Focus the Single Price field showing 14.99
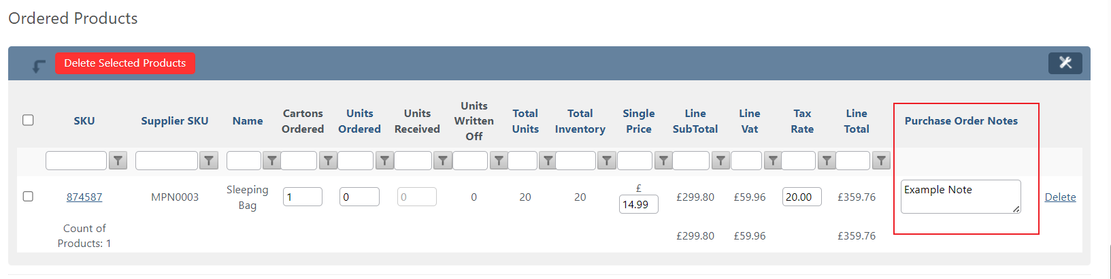Image resolution: width=1111 pixels, height=279 pixels. pyautogui.click(x=639, y=205)
